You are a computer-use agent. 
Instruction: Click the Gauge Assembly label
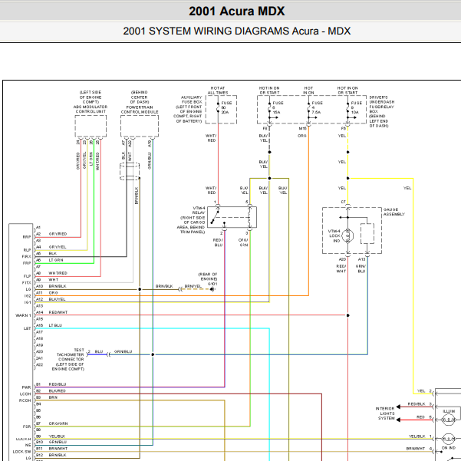click(x=394, y=212)
